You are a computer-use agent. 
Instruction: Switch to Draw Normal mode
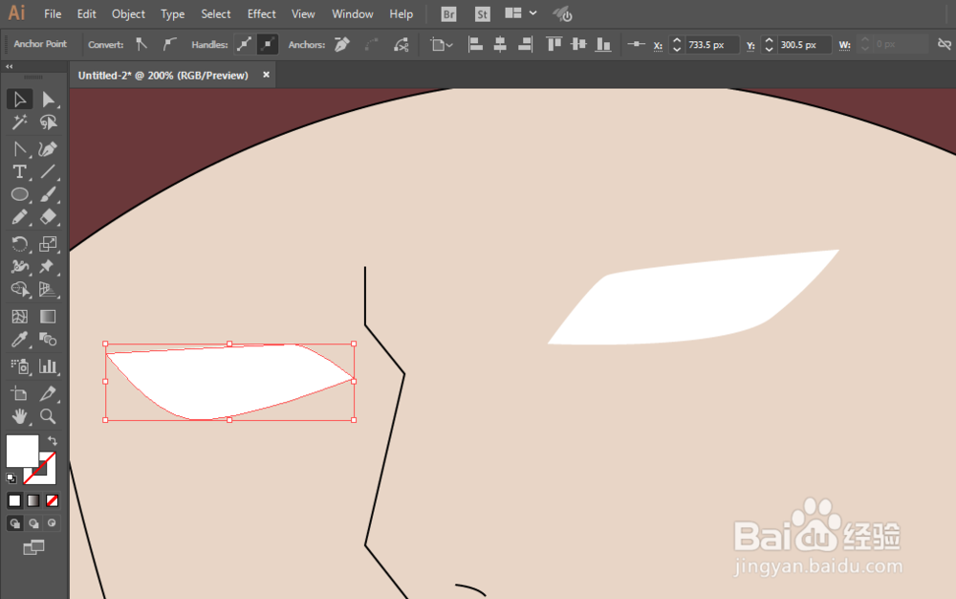[x=14, y=523]
